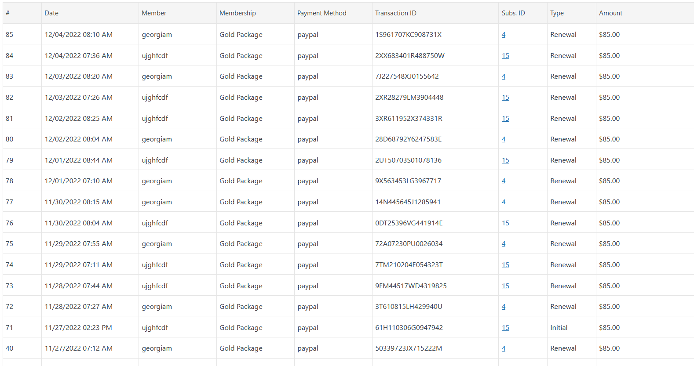Open subscription ID 15 link in row 74
The width and height of the screenshot is (694, 366).
505,265
